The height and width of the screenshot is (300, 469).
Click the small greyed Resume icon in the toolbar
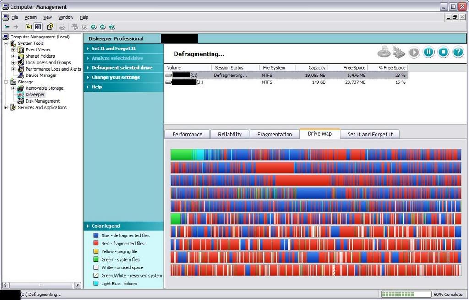(x=84, y=27)
